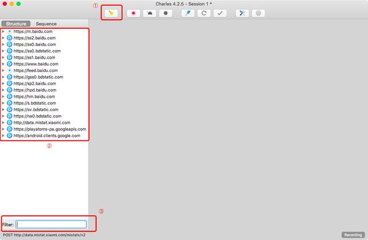Open Tools via the wrench icon
This screenshot has height=240, width=368.
coord(242,13)
